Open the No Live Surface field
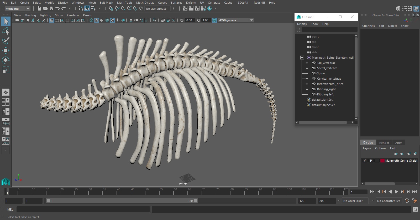Image resolution: width=420 pixels, height=220 pixels. point(158,9)
